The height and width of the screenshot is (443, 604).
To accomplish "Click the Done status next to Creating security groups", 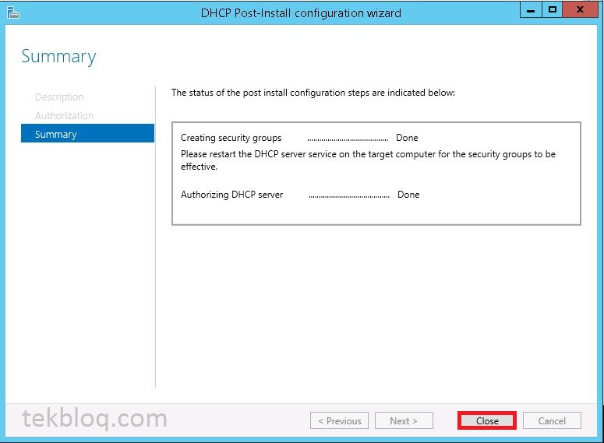I will point(407,138).
